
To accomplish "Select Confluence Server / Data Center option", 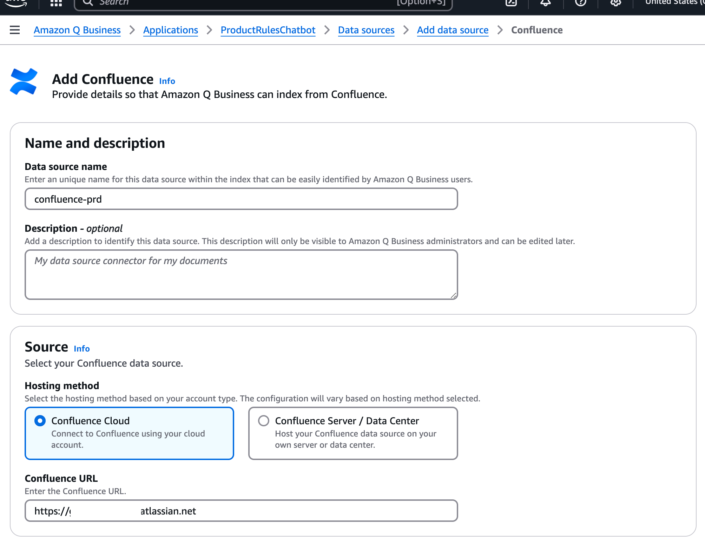I will tap(353, 433).
